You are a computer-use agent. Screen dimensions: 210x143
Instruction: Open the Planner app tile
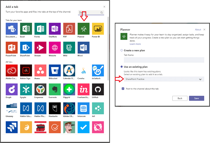coord(83,29)
